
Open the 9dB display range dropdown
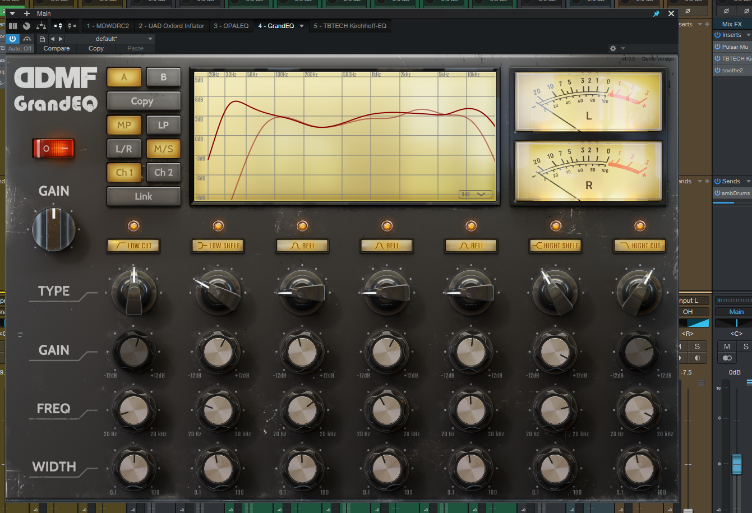475,194
